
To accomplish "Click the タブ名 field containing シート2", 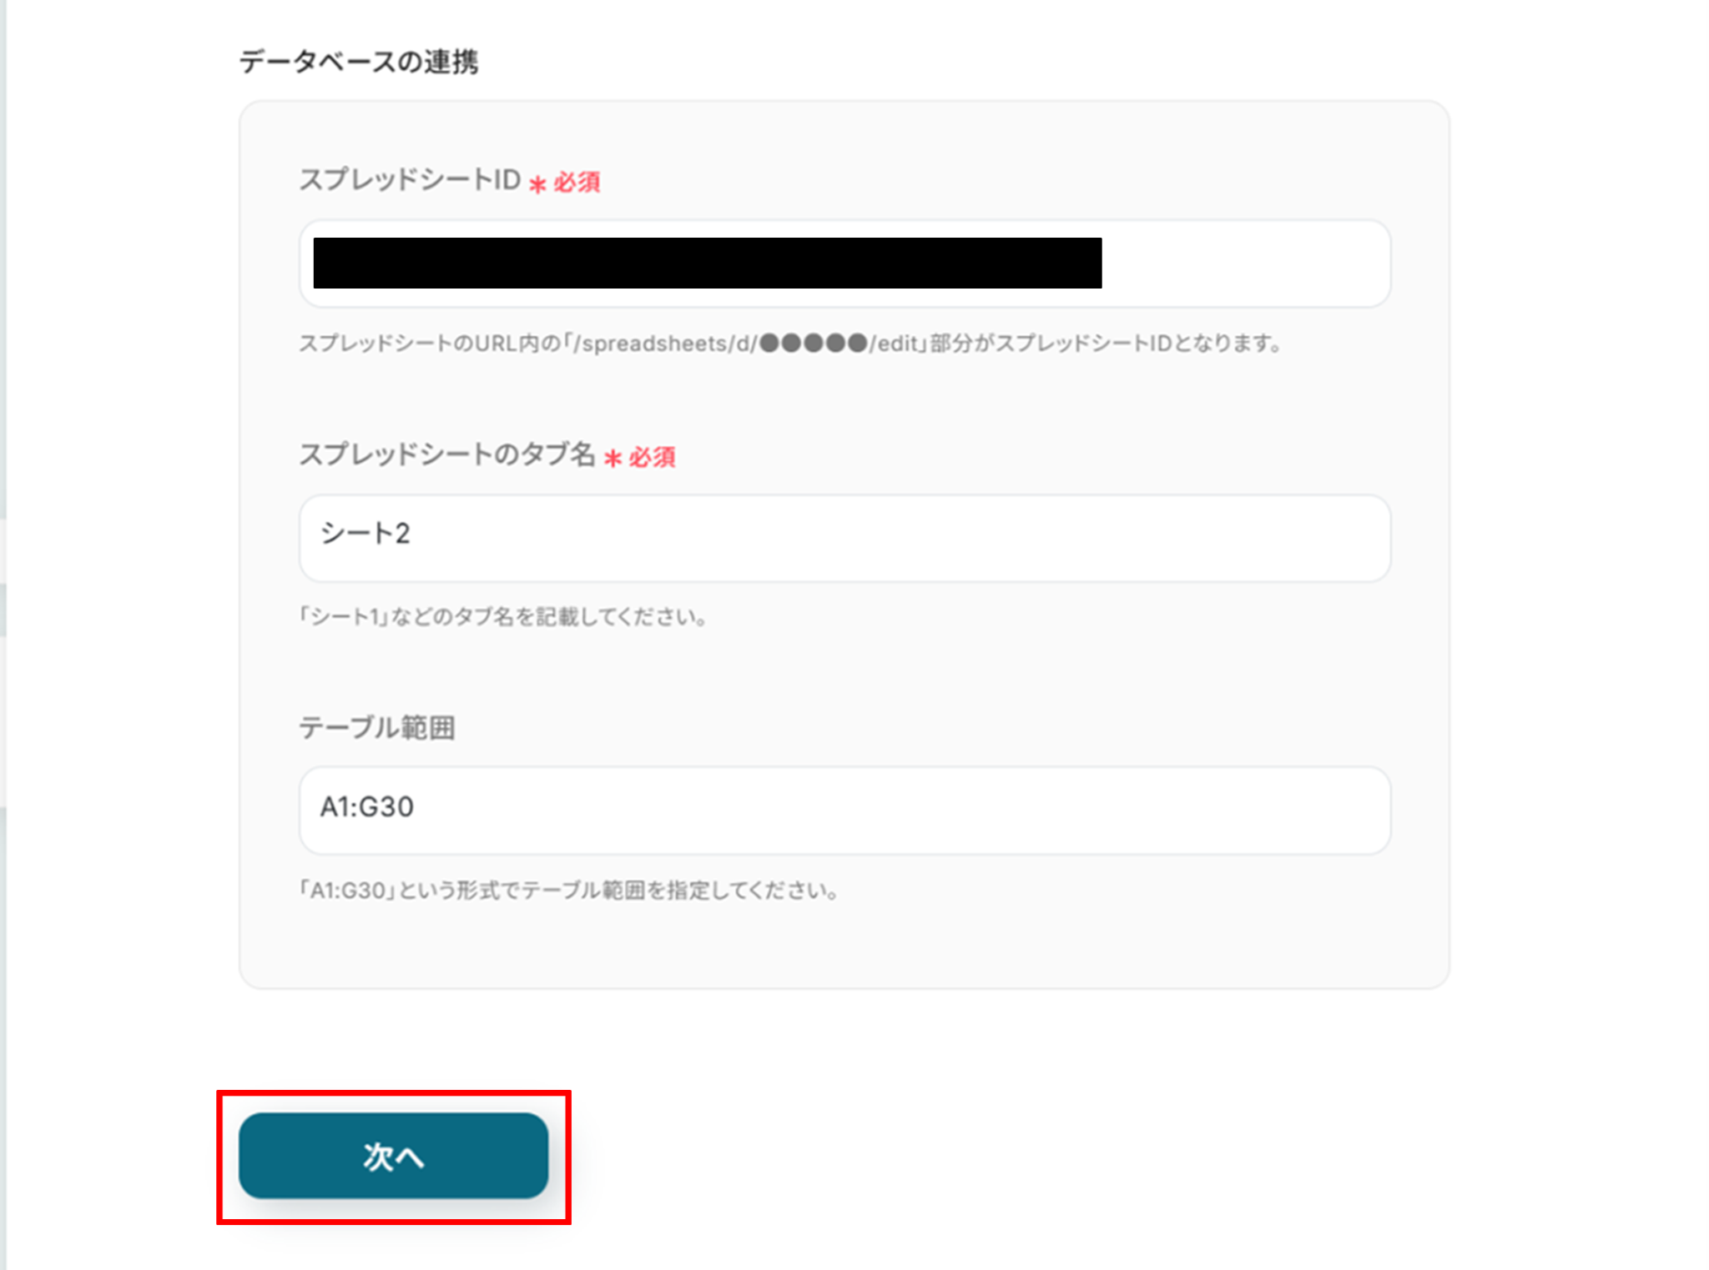I will click(x=844, y=538).
